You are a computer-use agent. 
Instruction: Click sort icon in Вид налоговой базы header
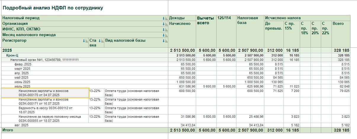(x=165, y=41)
